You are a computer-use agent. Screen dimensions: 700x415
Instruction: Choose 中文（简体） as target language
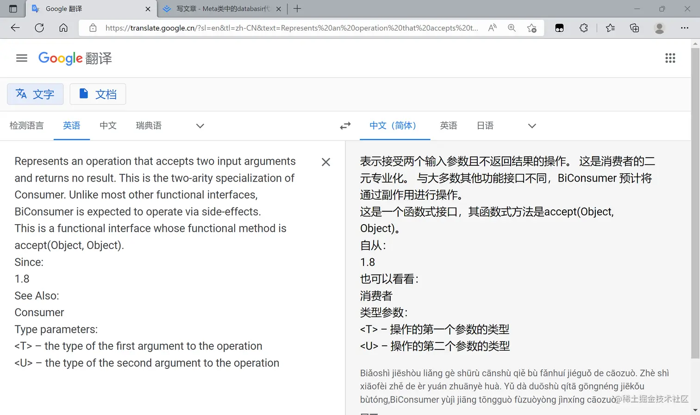click(395, 126)
